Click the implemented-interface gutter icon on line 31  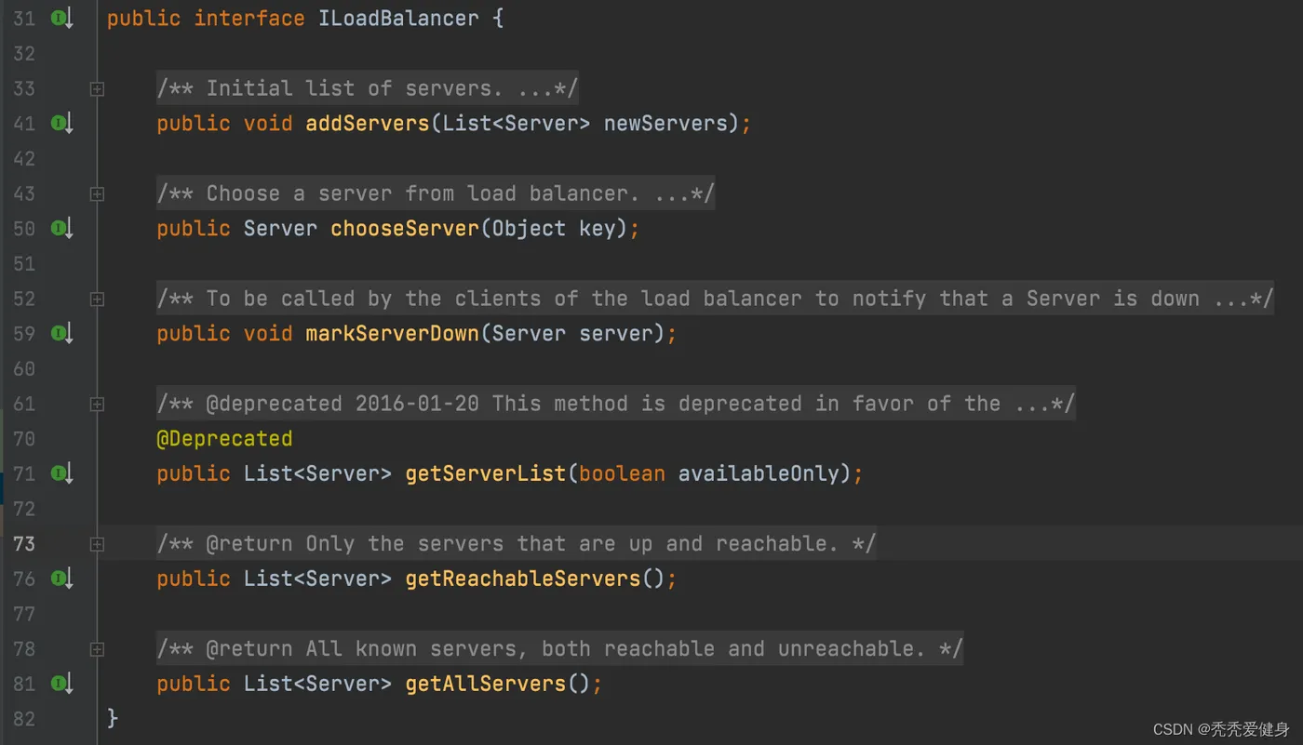pos(61,18)
